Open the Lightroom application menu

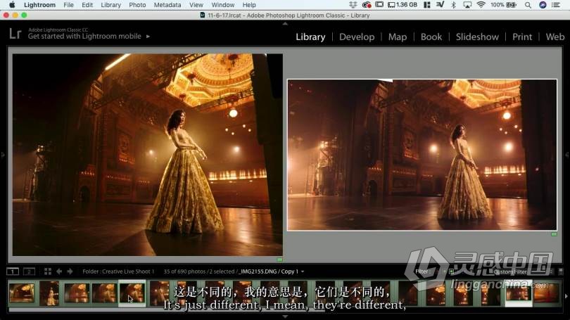point(39,5)
